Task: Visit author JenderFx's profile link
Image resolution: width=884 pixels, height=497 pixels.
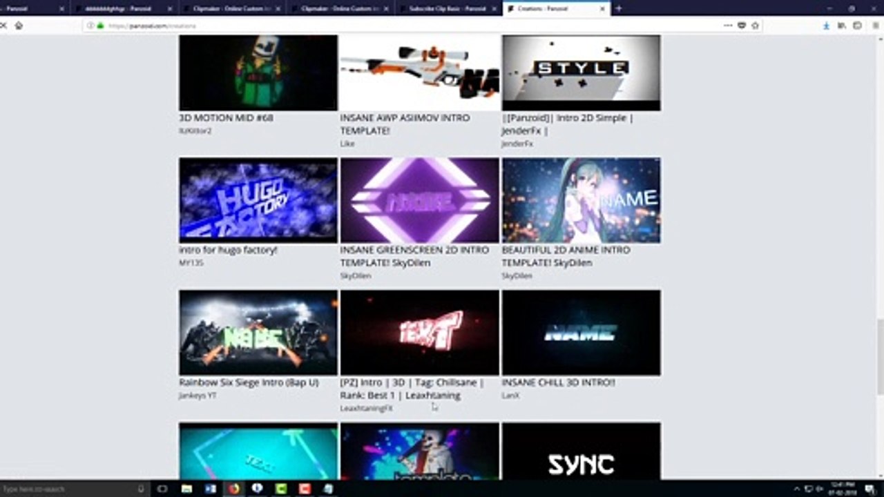Action: click(517, 144)
